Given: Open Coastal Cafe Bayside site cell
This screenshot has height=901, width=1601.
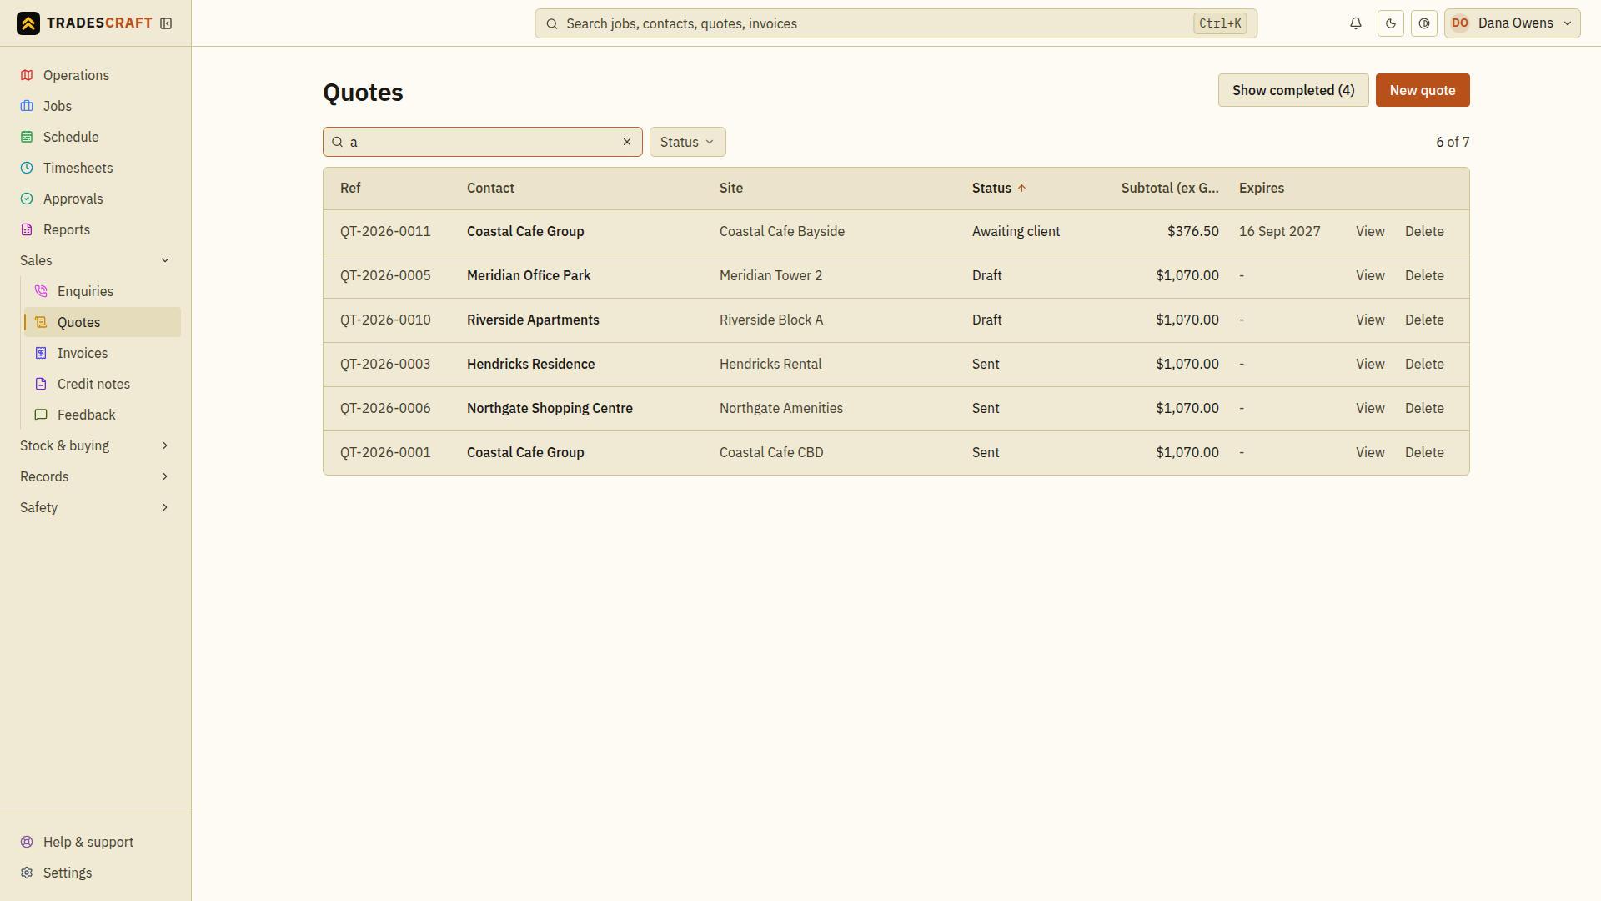Looking at the screenshot, I should (x=782, y=231).
